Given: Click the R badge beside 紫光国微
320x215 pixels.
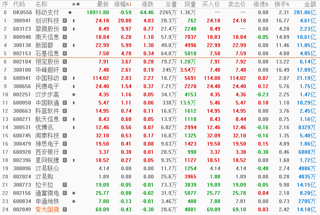Looking at the screenshot, I should [x=65, y=209].
